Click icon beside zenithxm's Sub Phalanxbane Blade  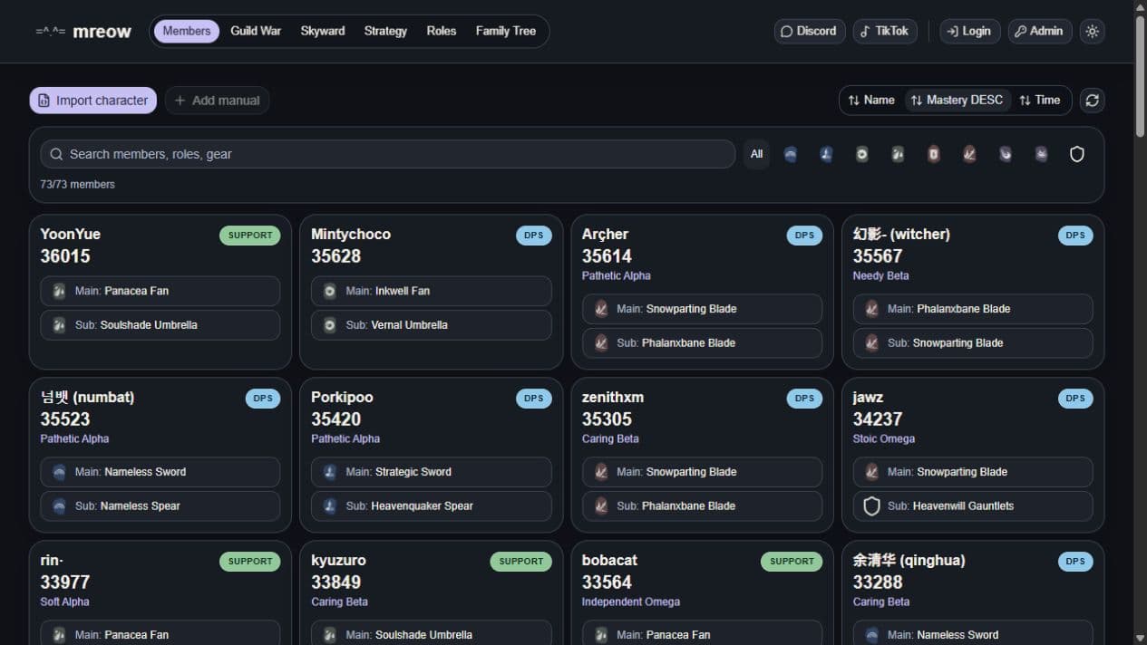pyautogui.click(x=601, y=506)
